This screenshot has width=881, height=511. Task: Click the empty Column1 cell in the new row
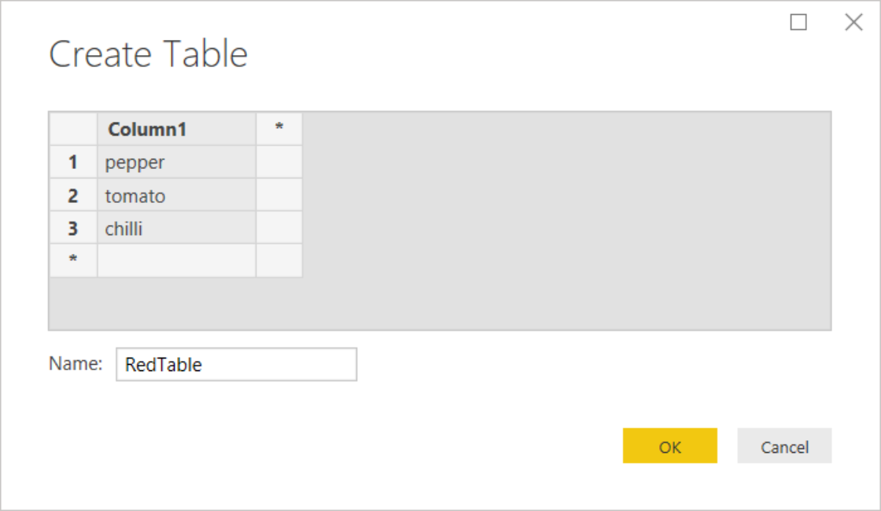point(176,260)
